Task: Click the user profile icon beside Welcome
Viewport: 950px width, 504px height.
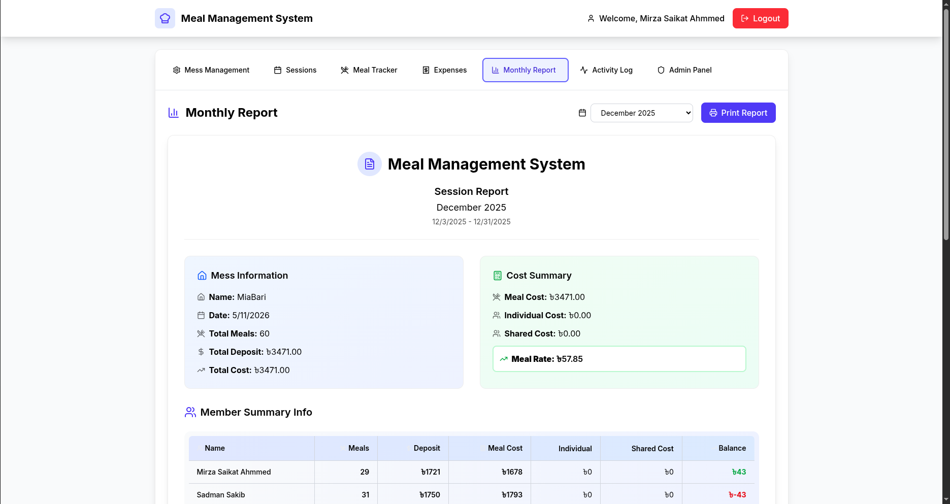Action: coord(591,18)
